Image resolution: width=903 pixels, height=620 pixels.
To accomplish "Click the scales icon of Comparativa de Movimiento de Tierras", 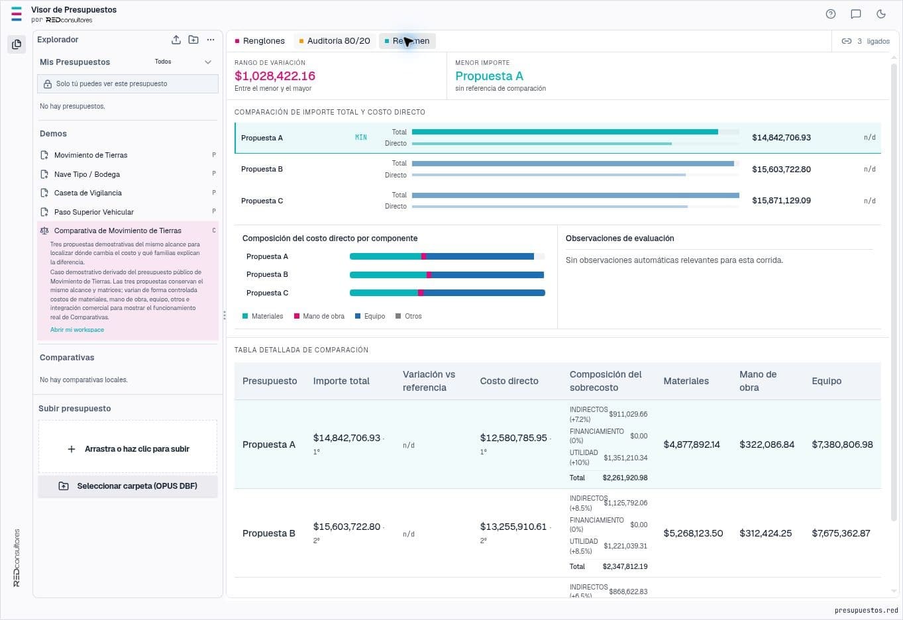I will point(44,231).
